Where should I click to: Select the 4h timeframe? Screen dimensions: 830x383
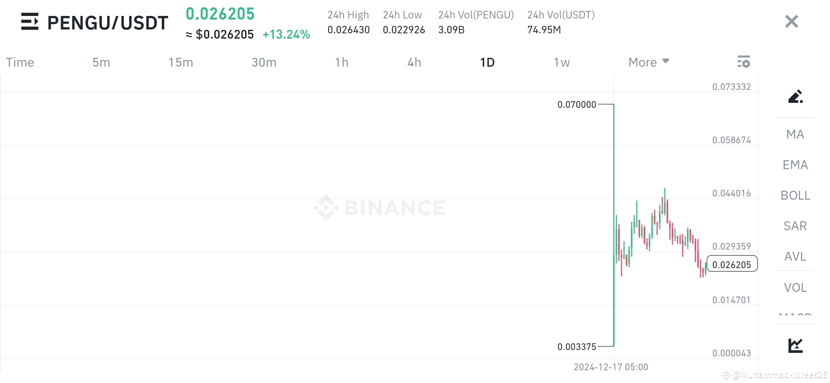pos(414,62)
